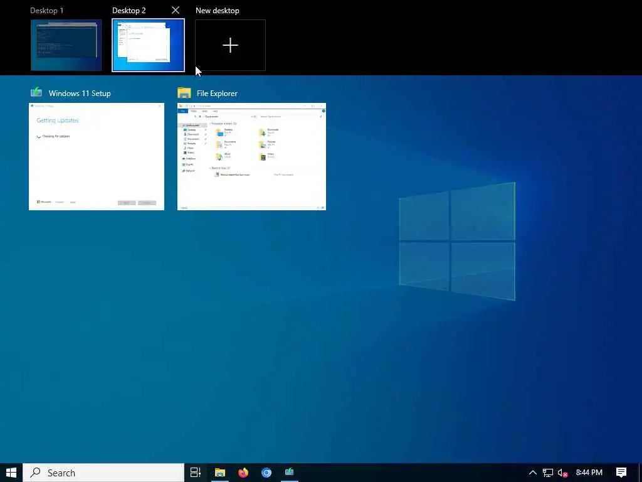The height and width of the screenshot is (482, 642).
Task: Open the Action Center notifications icon
Action: (621, 473)
